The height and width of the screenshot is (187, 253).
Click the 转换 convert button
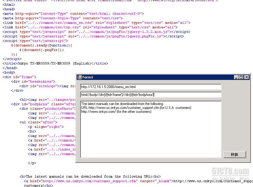[235, 154]
